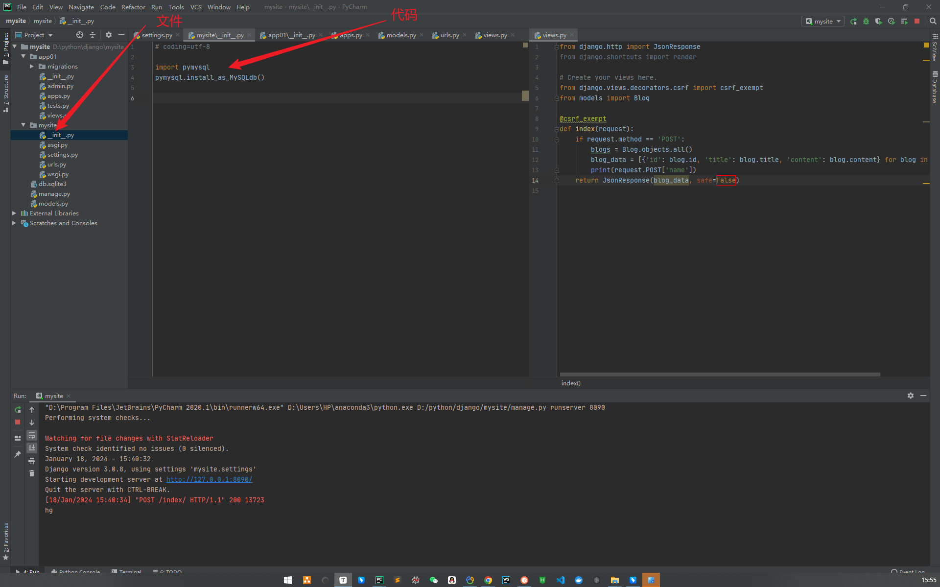This screenshot has width=940, height=587.
Task: Toggle the Terminal panel at bottom
Action: click(128, 571)
